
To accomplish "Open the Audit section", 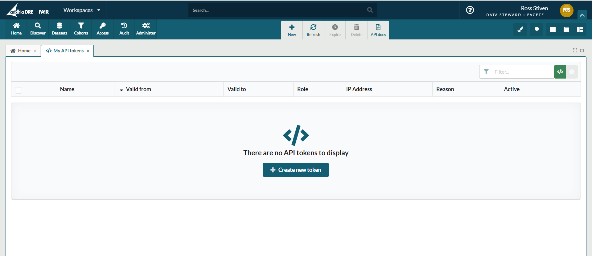I will pyautogui.click(x=124, y=29).
